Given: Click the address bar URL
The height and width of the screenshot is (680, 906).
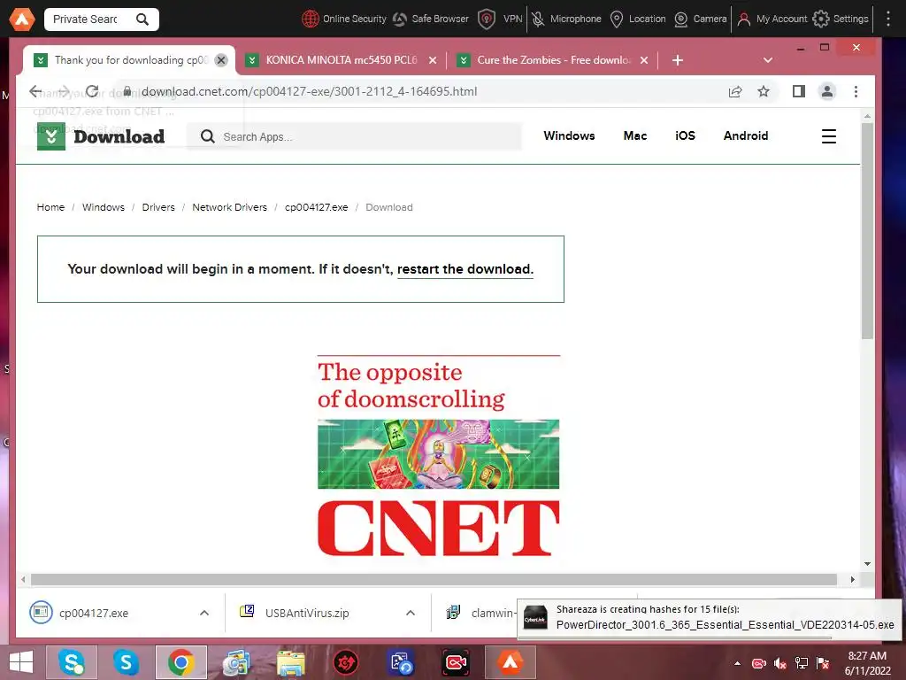Looking at the screenshot, I should 309,91.
